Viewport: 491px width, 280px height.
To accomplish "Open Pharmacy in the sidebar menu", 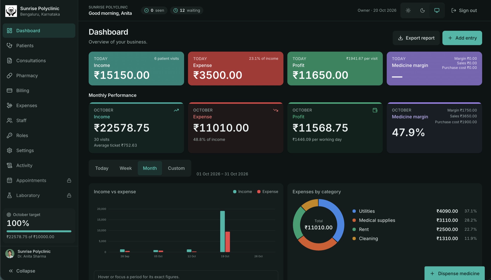I will click(39, 75).
